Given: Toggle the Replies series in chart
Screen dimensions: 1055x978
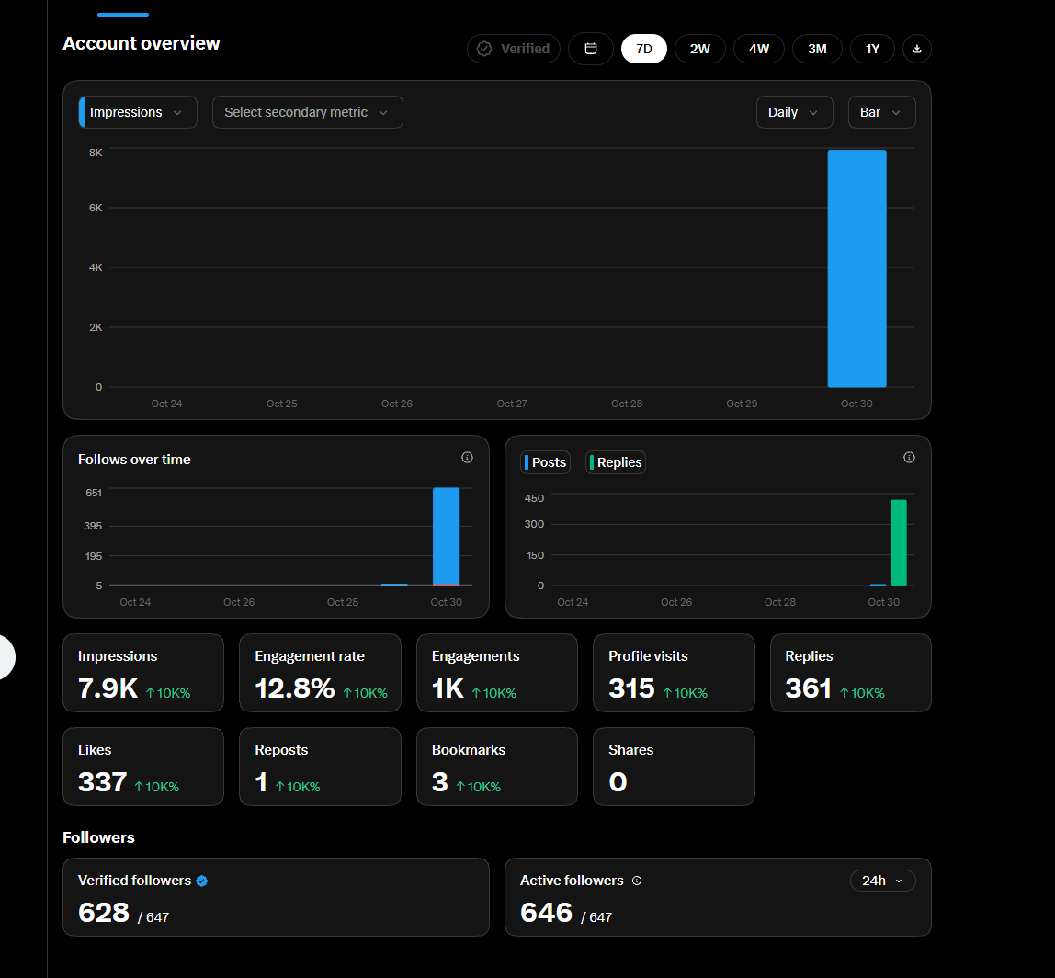Looking at the screenshot, I should 616,462.
